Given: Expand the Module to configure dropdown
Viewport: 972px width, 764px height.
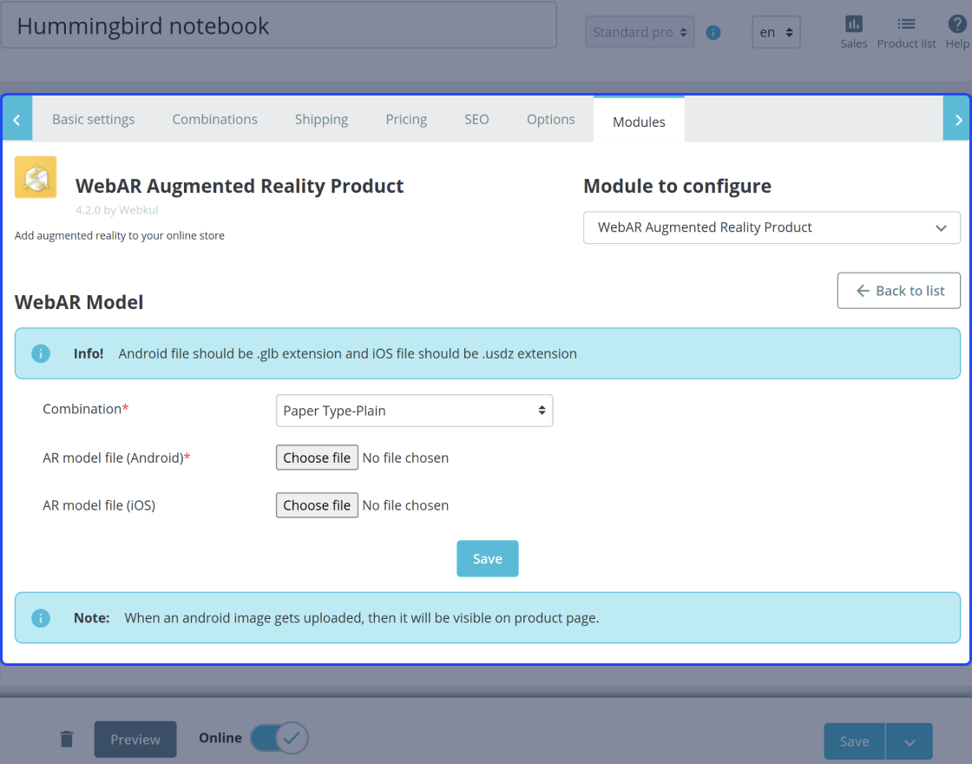Looking at the screenshot, I should point(772,227).
